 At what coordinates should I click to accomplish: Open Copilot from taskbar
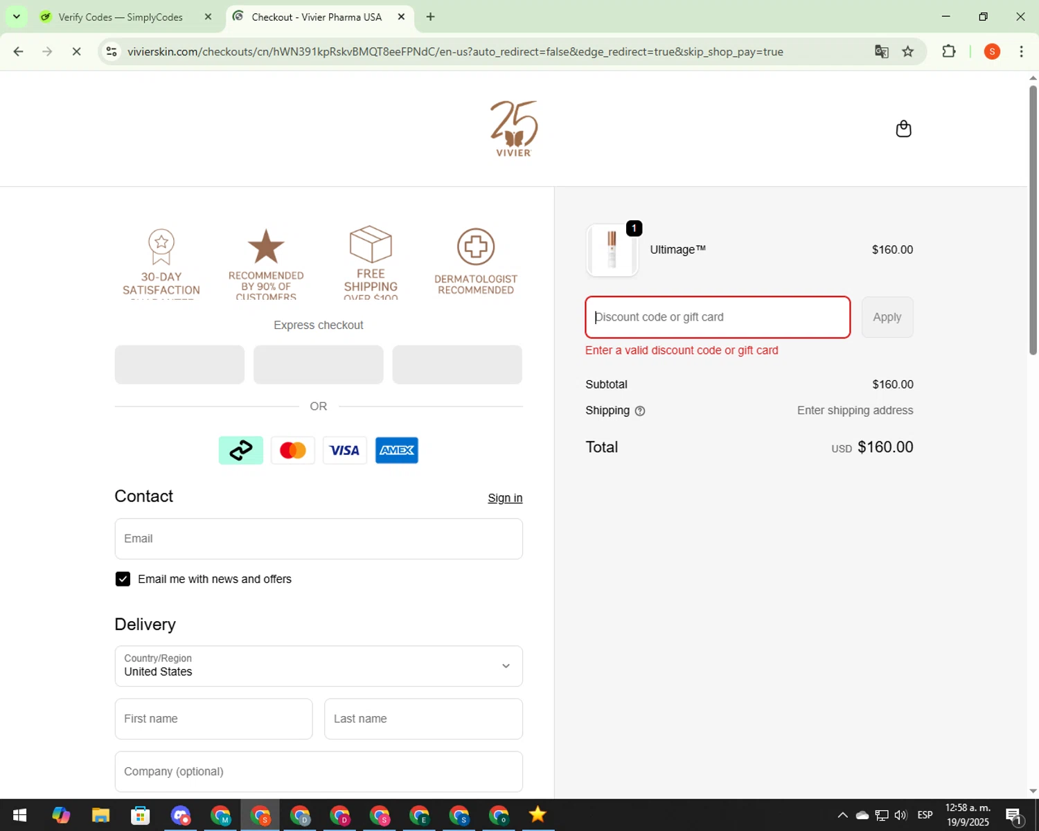[x=61, y=815]
